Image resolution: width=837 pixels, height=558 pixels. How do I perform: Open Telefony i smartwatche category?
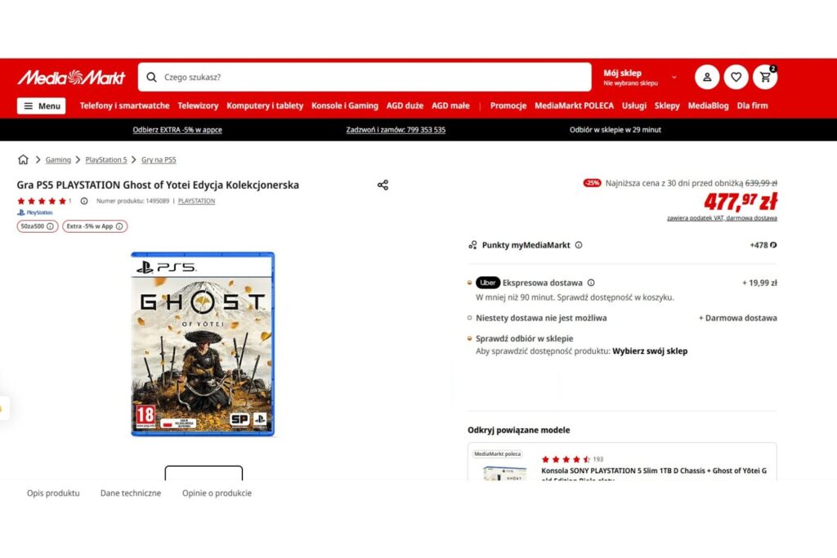point(124,105)
